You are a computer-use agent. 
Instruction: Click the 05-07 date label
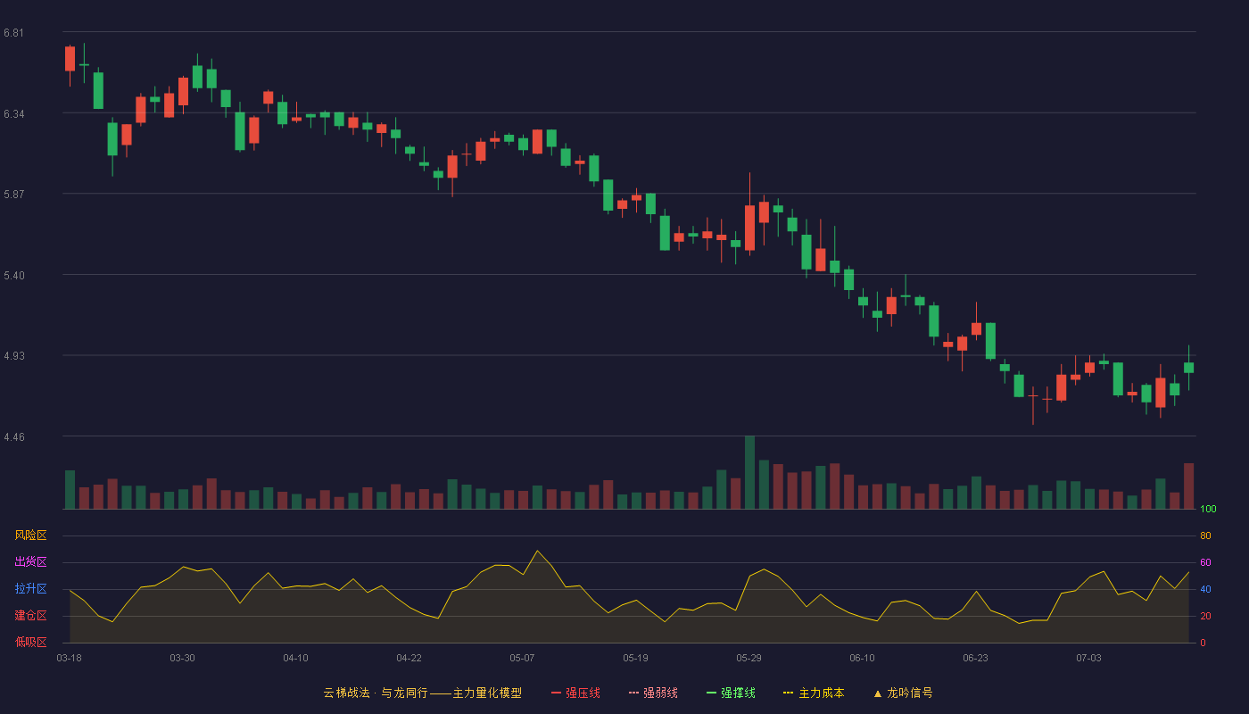[522, 658]
